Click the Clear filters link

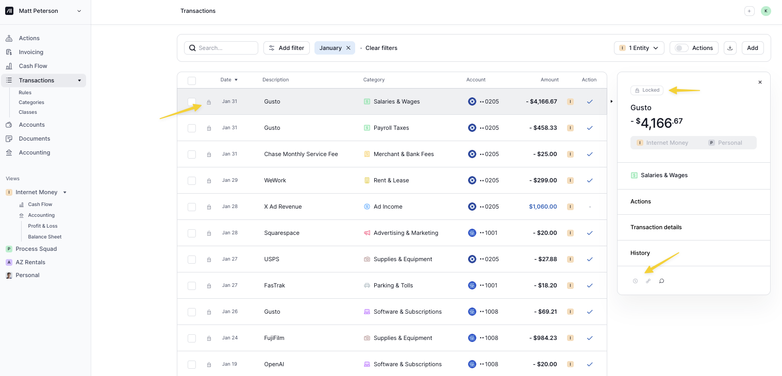pyautogui.click(x=381, y=48)
